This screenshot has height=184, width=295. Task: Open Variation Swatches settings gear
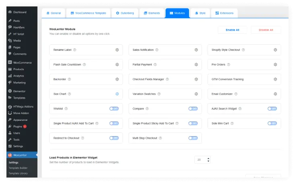(x=196, y=94)
